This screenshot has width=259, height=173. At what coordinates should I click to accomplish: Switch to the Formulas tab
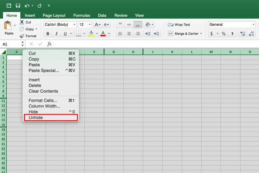82,16
